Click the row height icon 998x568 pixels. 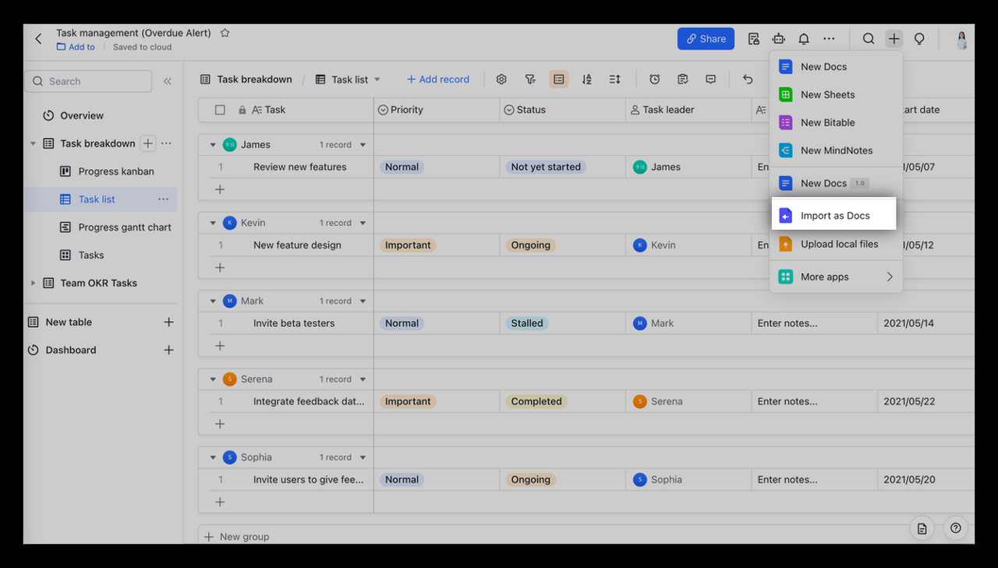point(614,79)
